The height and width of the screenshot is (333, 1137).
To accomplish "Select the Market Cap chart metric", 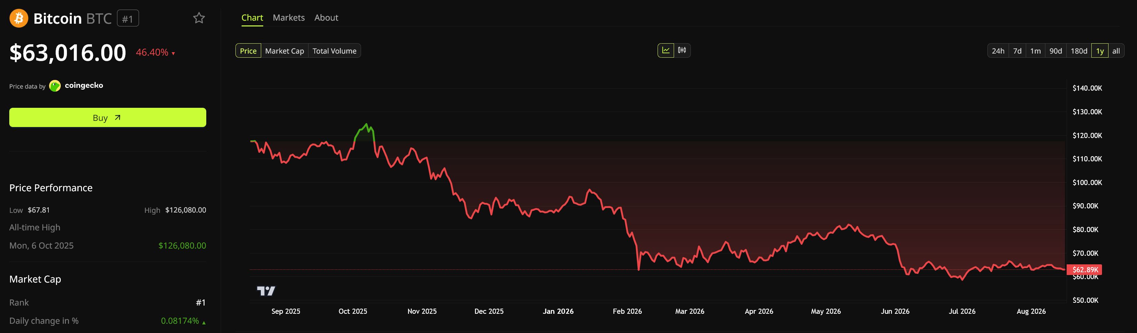I will [285, 51].
